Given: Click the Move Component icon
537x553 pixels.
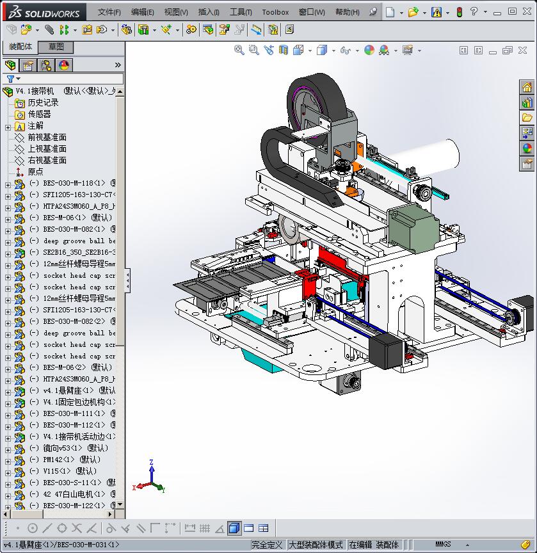Looking at the screenshot, I should (102, 29).
